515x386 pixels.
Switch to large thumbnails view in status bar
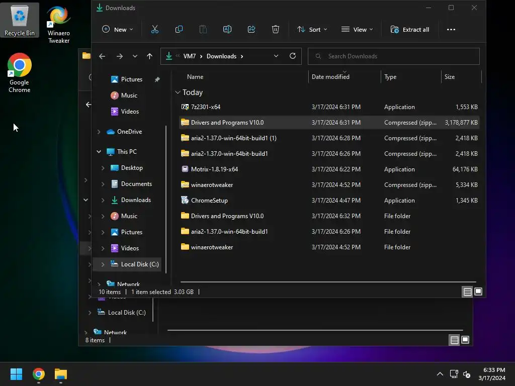pos(478,292)
